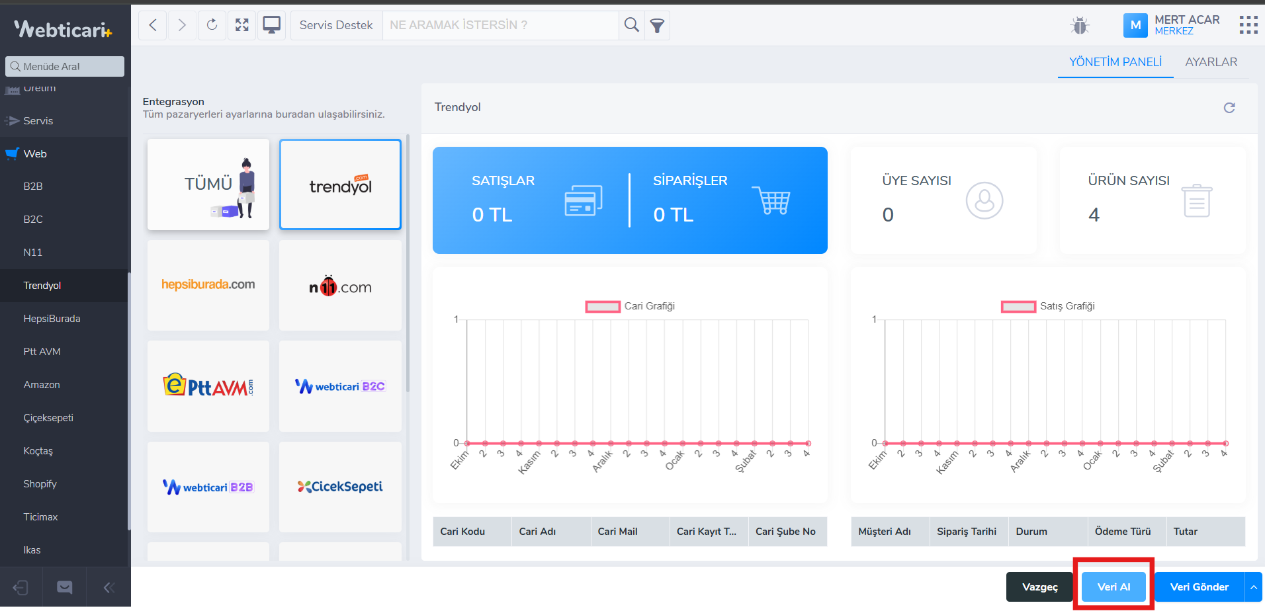Open HepsiBurada in the sidebar menu
This screenshot has height=611, width=1265.
point(52,319)
